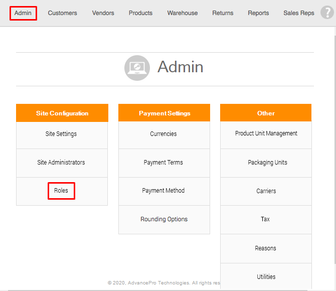The height and width of the screenshot is (291, 336).
Task: Open the Warehouse menu
Action: coord(183,13)
